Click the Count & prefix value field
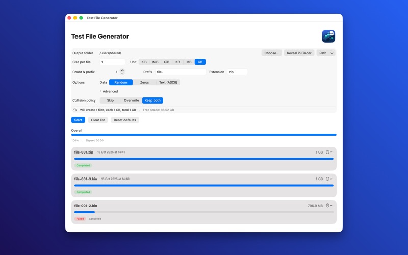This screenshot has height=255, width=408. tap(117, 72)
